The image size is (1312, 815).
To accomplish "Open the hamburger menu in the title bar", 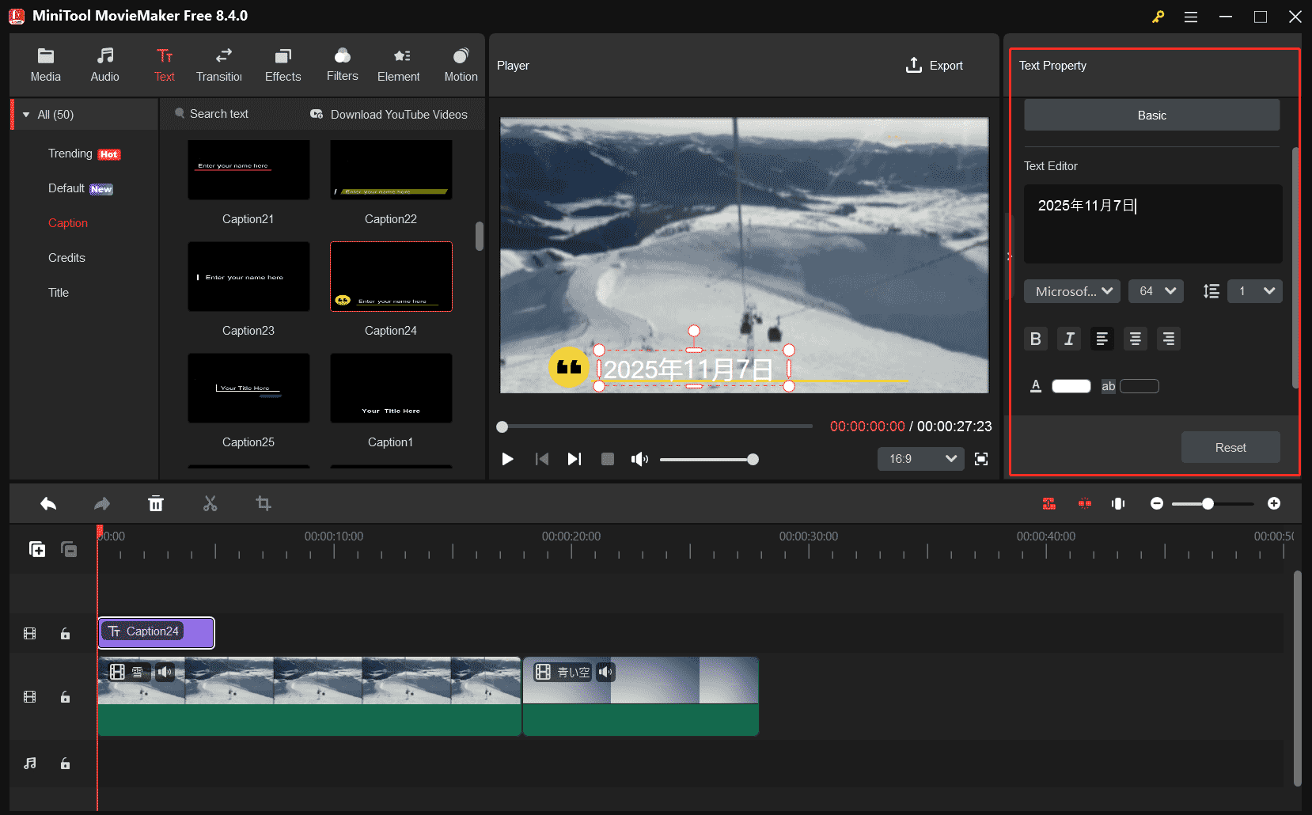I will (x=1190, y=16).
